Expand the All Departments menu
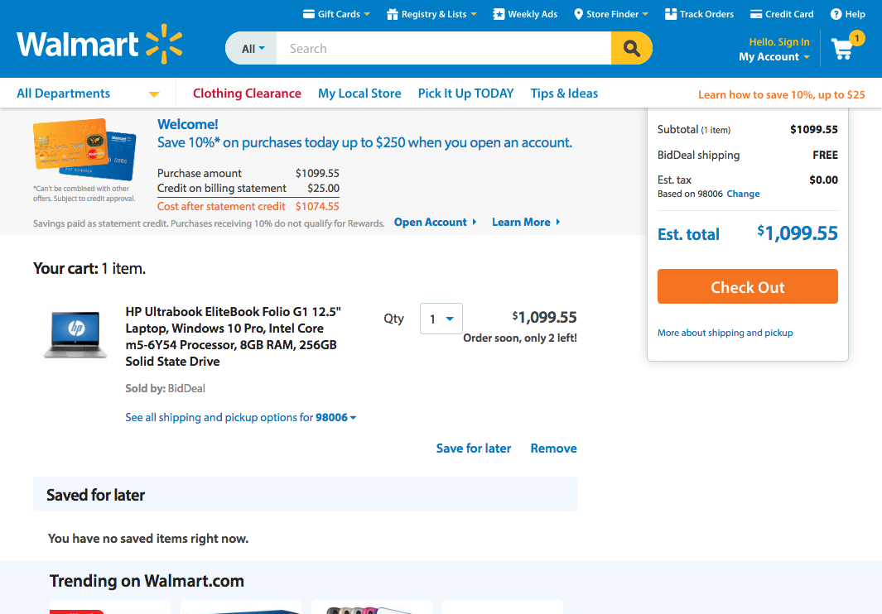 pos(88,94)
